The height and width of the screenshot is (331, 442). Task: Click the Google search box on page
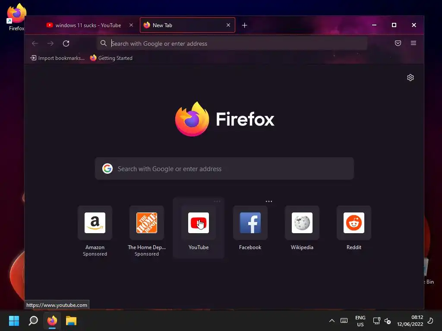pyautogui.click(x=224, y=169)
